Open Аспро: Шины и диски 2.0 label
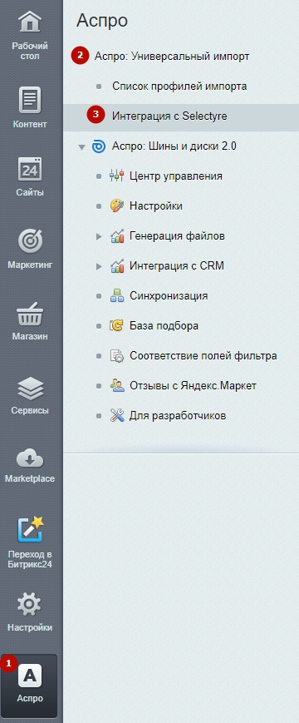Image resolution: width=299 pixels, height=723 pixels. tap(174, 146)
